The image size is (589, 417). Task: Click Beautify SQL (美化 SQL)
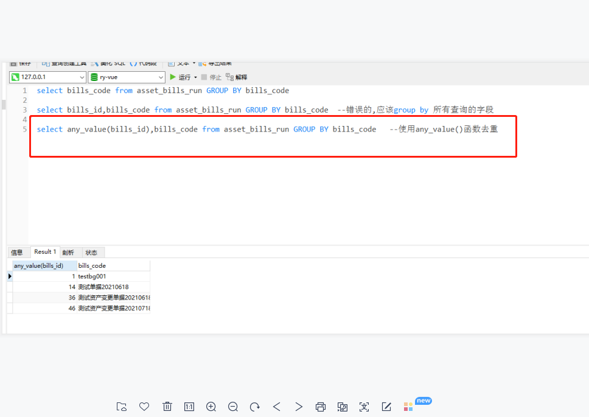[x=108, y=63]
